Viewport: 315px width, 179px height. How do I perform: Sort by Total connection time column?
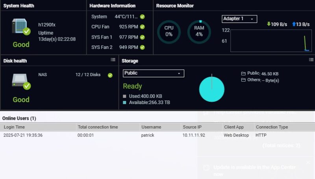click(108, 127)
